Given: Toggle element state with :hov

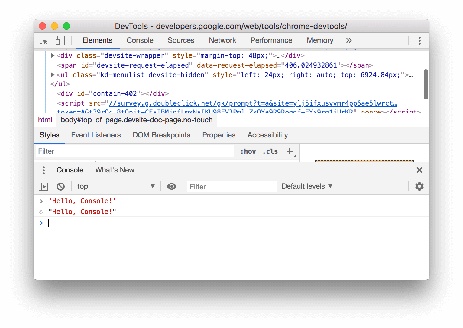Looking at the screenshot, I should click(x=248, y=151).
